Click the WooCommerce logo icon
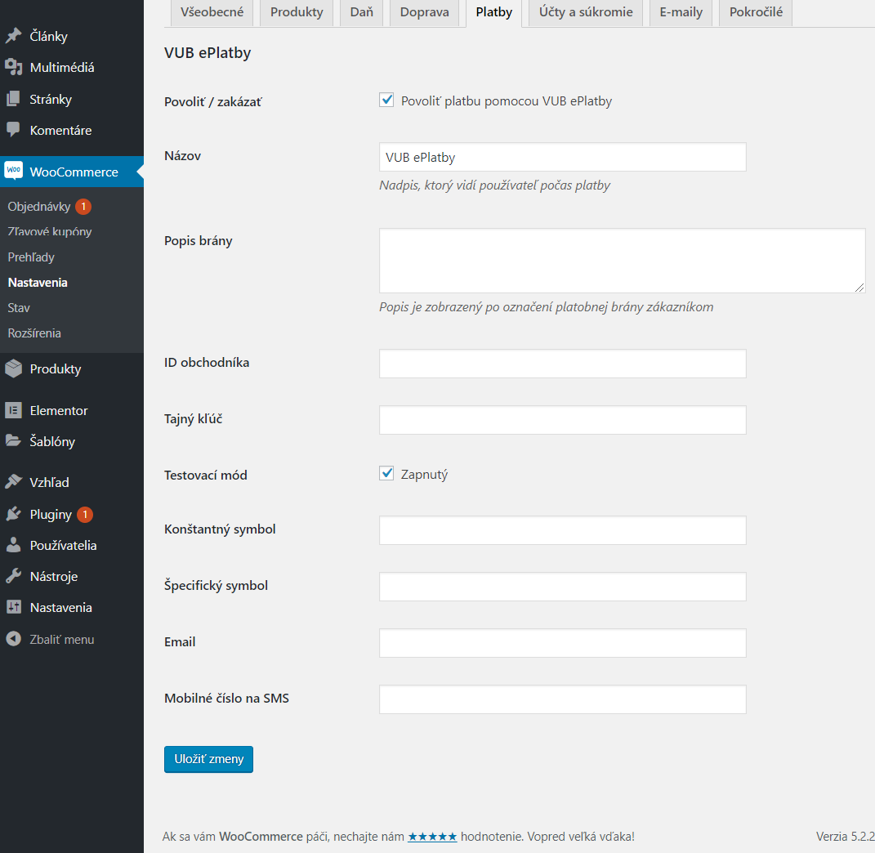 pyautogui.click(x=13, y=172)
